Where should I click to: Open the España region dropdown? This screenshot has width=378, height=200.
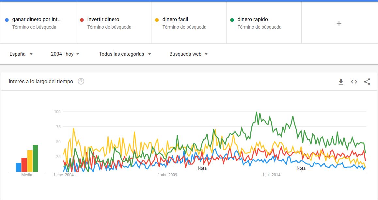point(21,54)
